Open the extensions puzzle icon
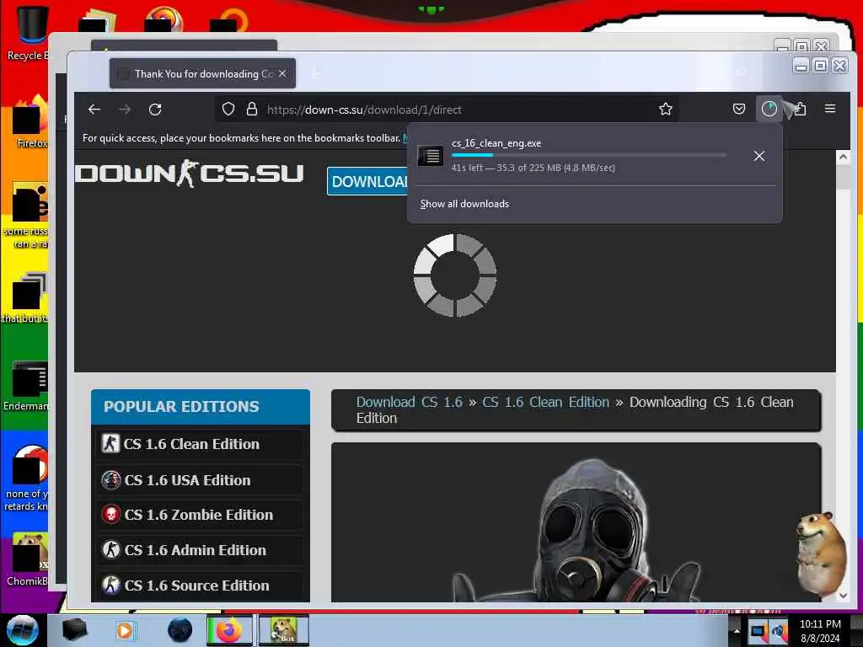 pyautogui.click(x=800, y=109)
